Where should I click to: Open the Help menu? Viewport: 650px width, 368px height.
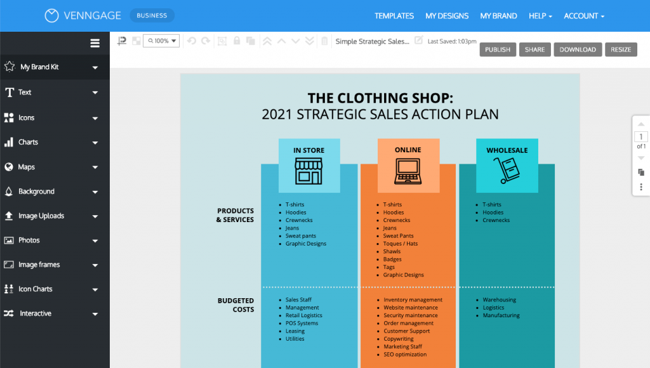540,16
